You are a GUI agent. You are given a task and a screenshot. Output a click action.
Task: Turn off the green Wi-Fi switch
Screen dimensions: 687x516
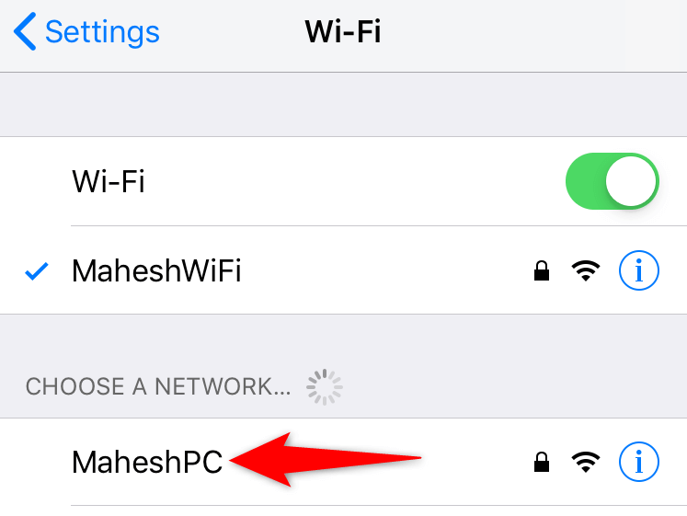(613, 181)
